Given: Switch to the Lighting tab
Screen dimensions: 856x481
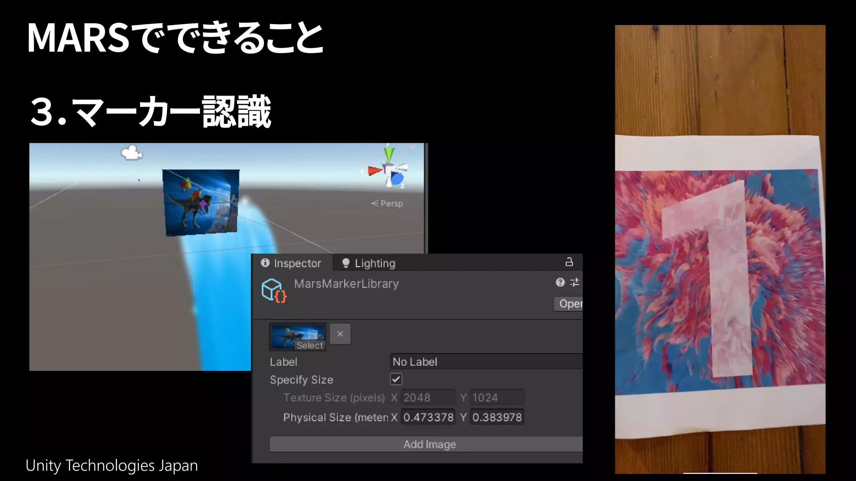Looking at the screenshot, I should 369,263.
